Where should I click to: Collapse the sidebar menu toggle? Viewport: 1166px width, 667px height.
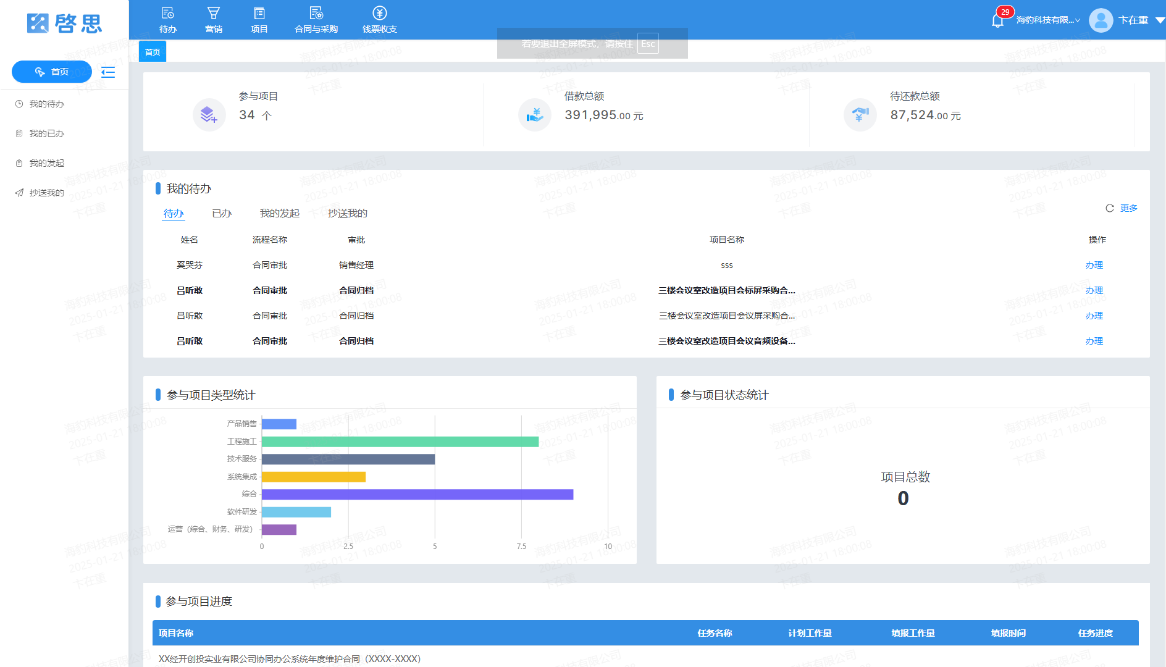coord(108,72)
